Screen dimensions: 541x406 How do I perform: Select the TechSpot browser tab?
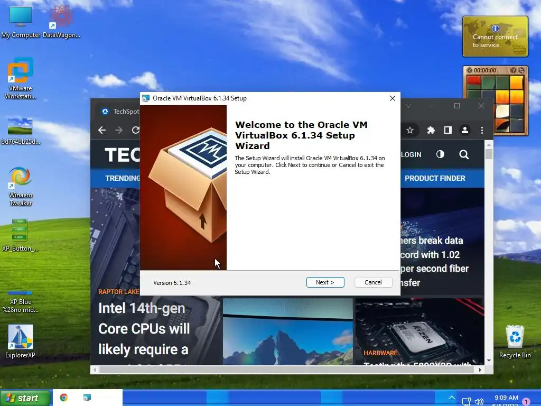(x=120, y=111)
